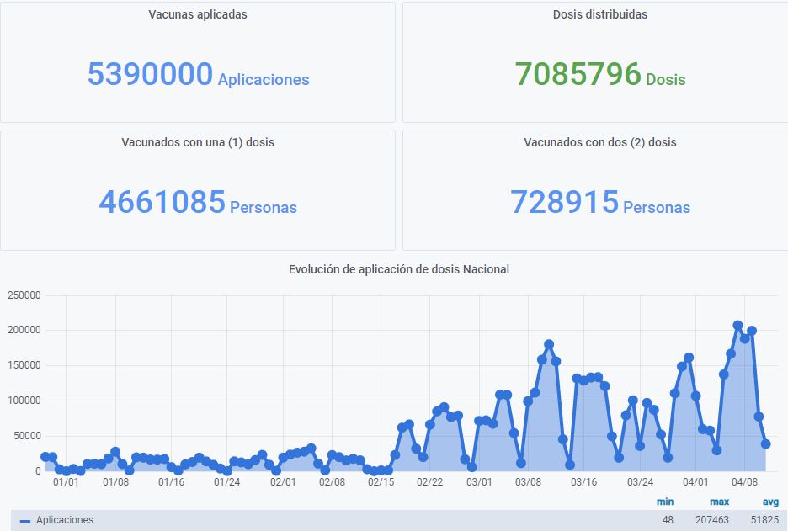Open the 'Dosis distribuidas' panel title menu
Screen dimensions: 788x531
[x=599, y=14]
